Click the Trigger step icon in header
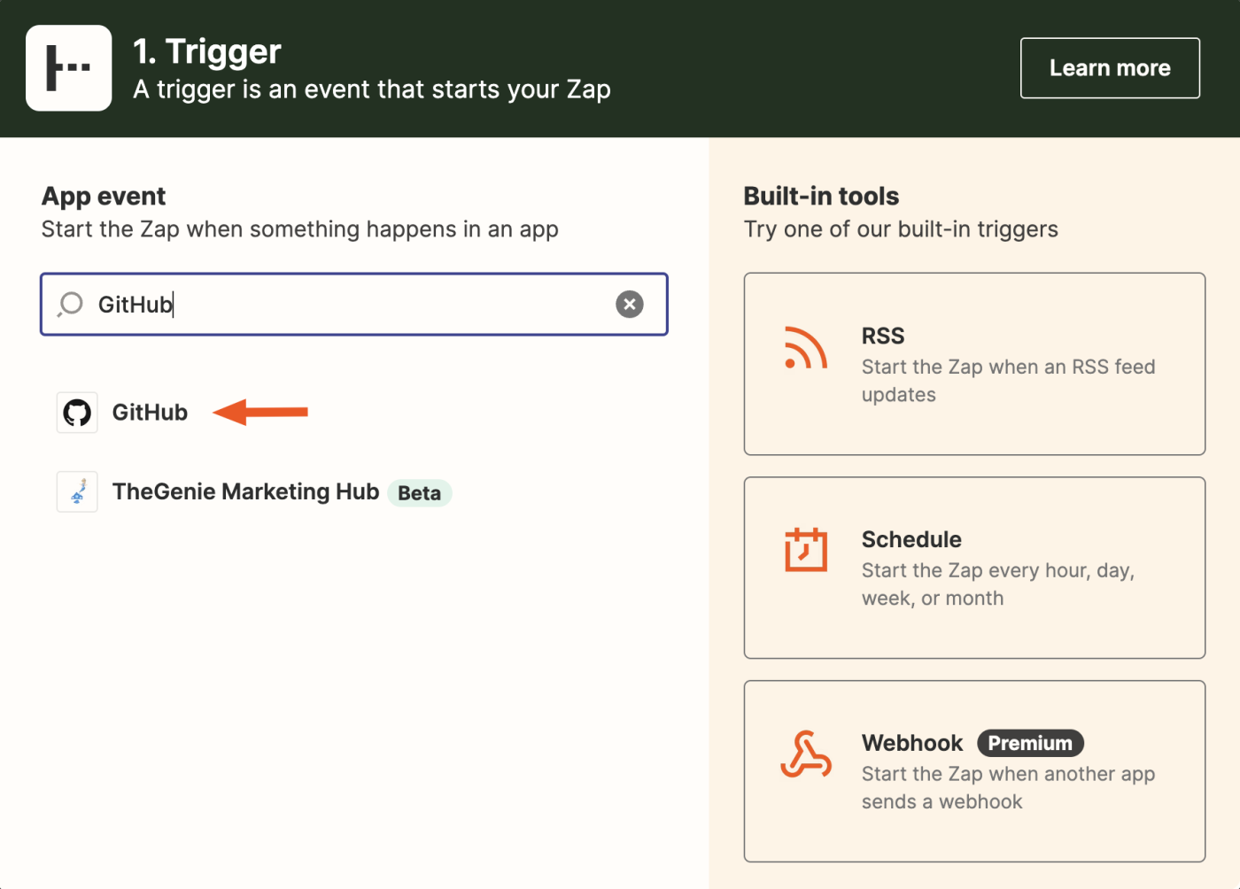Image resolution: width=1240 pixels, height=889 pixels. [69, 68]
